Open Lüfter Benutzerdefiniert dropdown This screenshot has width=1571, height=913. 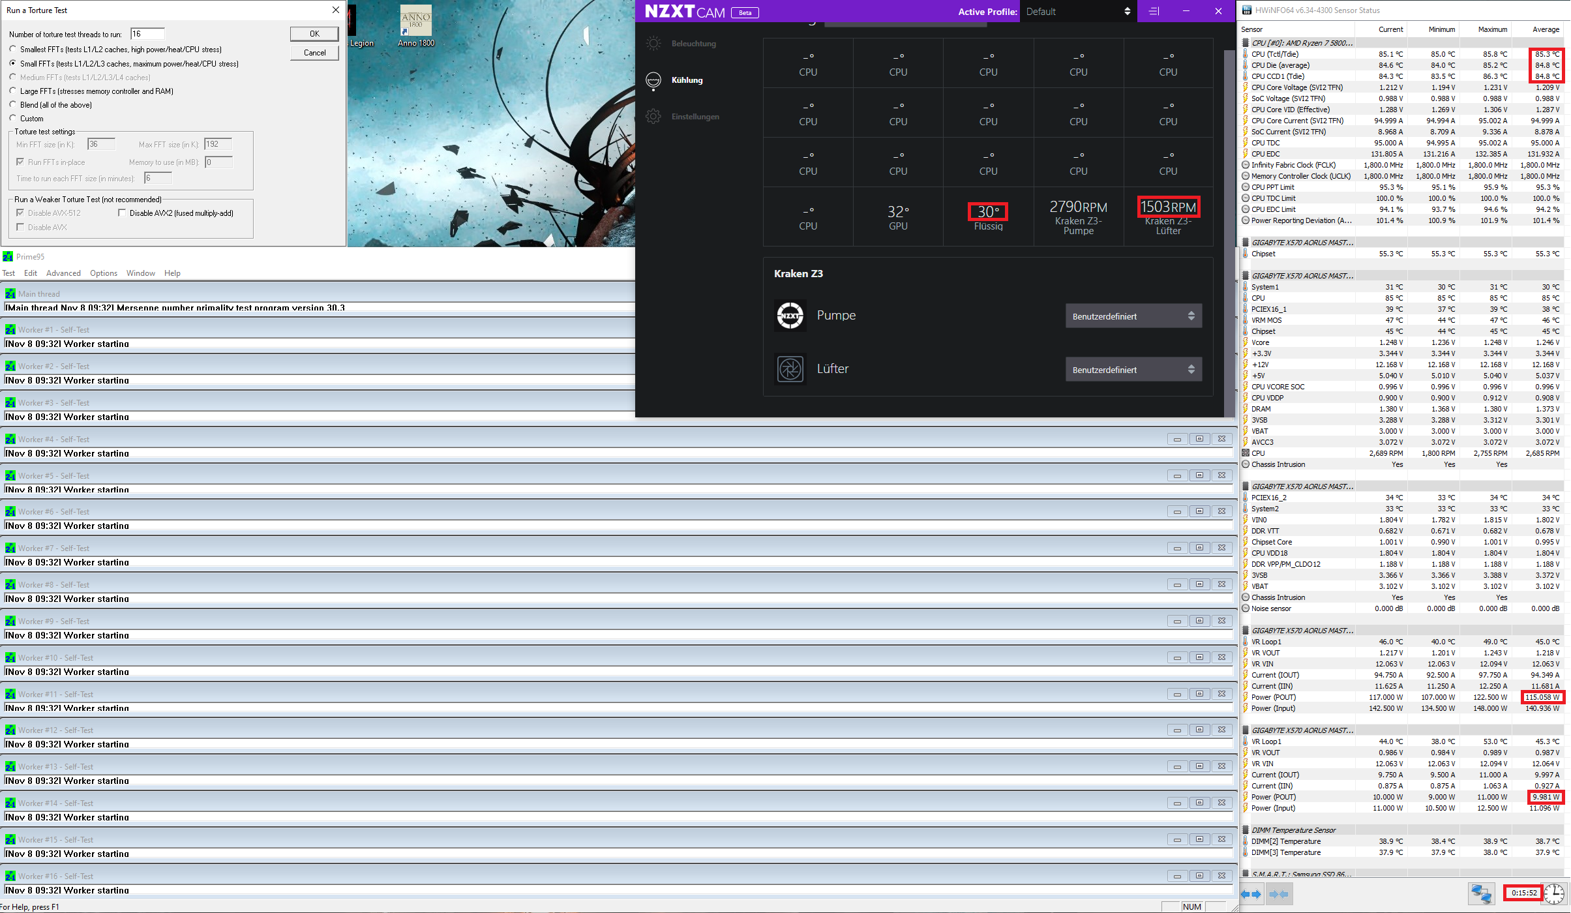1133,370
